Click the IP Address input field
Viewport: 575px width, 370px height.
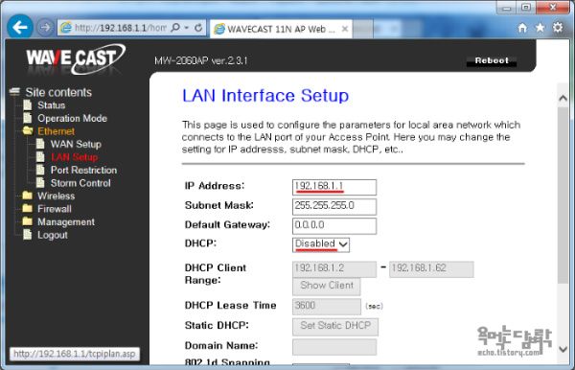[334, 187]
